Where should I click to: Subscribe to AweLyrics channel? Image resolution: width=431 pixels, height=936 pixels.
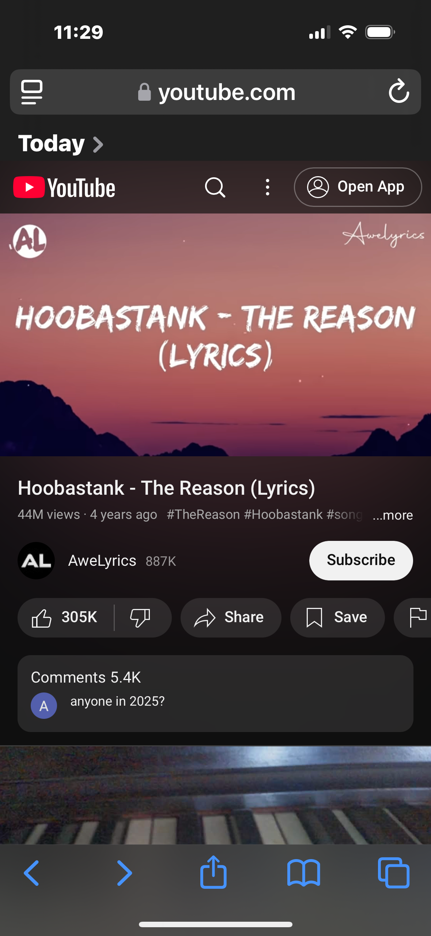[361, 560]
